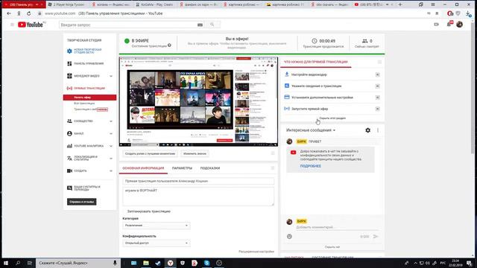This screenshot has width=477, height=268.
Task: Expand Локализация и субтитры in sidebar
Action: [x=111, y=159]
